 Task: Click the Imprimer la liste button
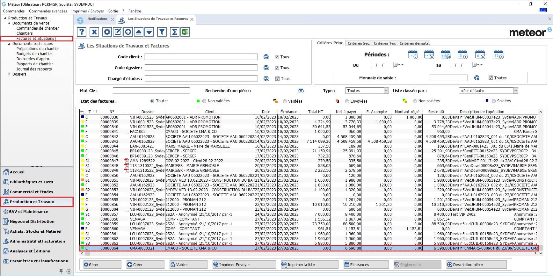[309, 265]
